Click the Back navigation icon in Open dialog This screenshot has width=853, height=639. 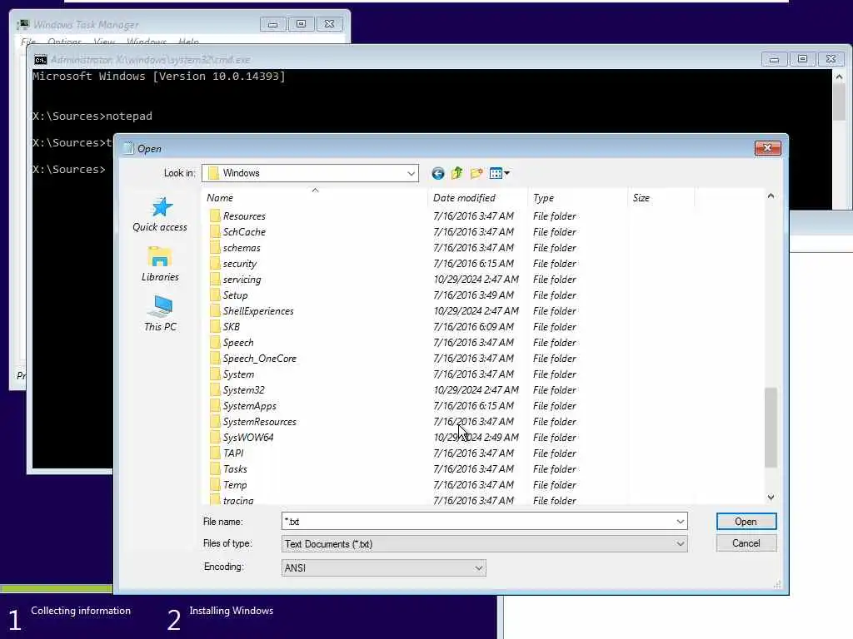438,173
